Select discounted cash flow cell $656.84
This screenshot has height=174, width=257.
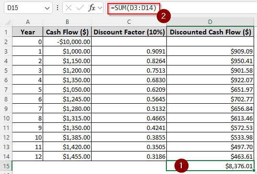(210, 109)
